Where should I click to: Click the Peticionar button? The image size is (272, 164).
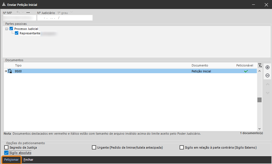click(12, 160)
